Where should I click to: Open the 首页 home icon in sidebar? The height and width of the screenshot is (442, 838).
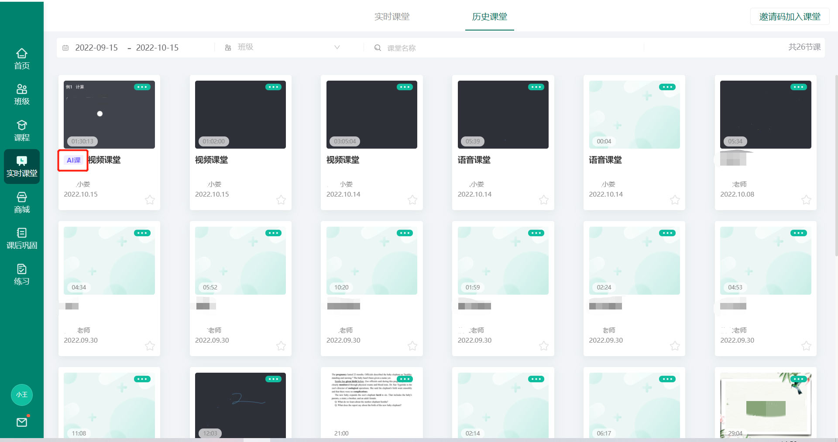click(x=21, y=58)
